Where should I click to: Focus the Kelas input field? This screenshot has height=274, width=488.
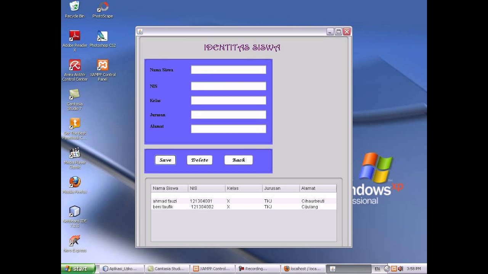click(x=228, y=100)
